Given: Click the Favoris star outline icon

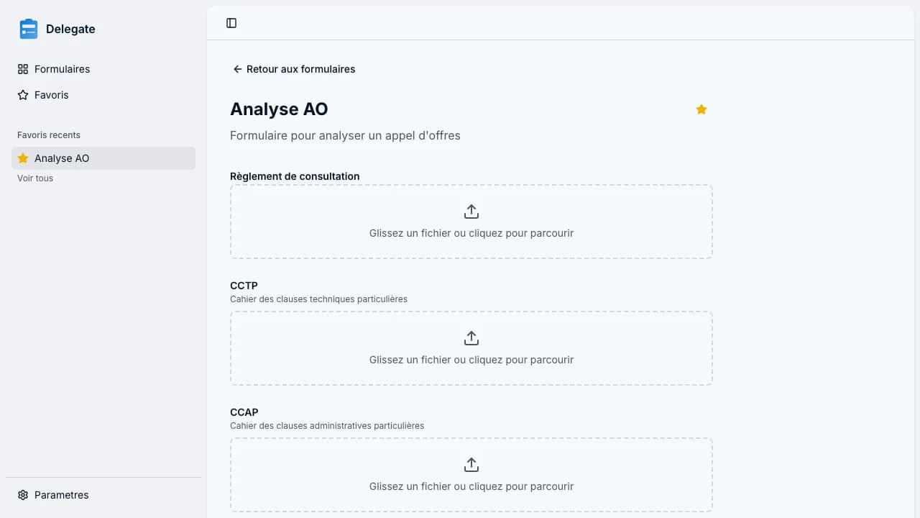Looking at the screenshot, I should point(23,95).
